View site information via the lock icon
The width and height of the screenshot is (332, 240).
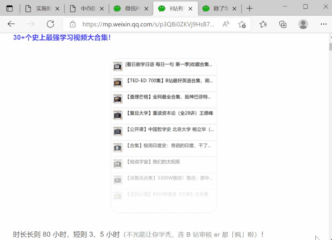pos(72,24)
